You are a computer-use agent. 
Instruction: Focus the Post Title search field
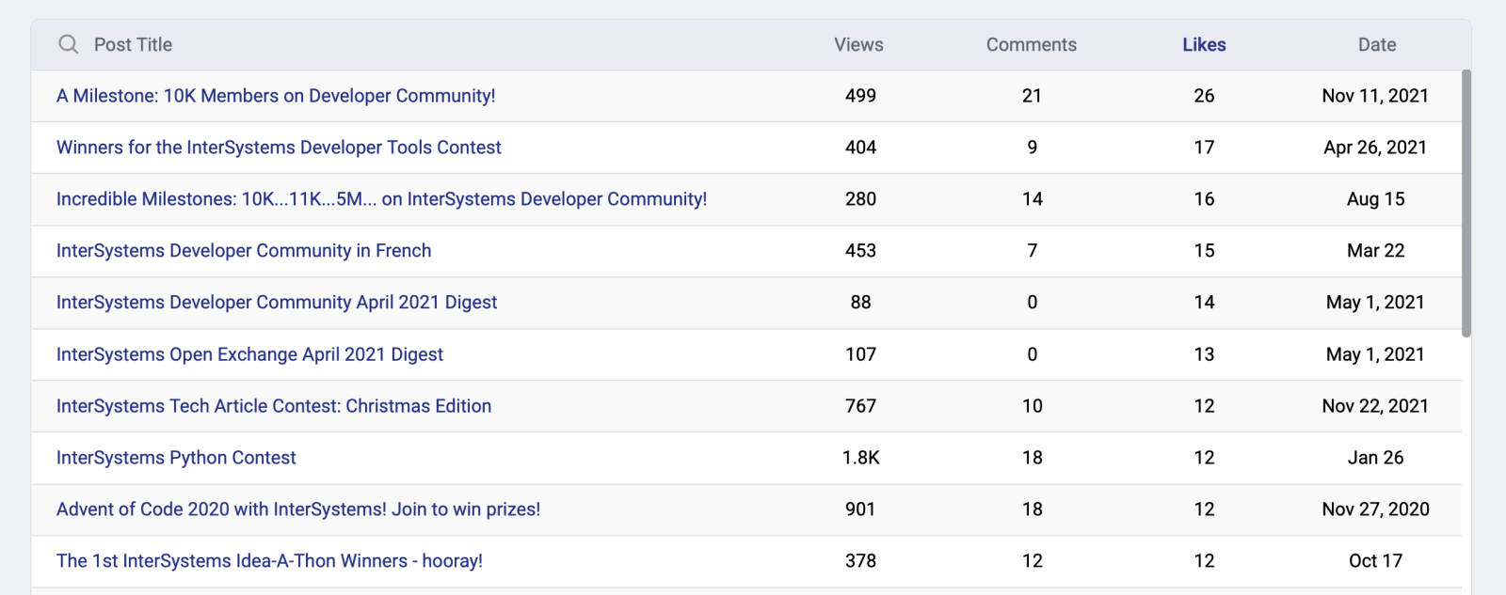click(x=133, y=44)
